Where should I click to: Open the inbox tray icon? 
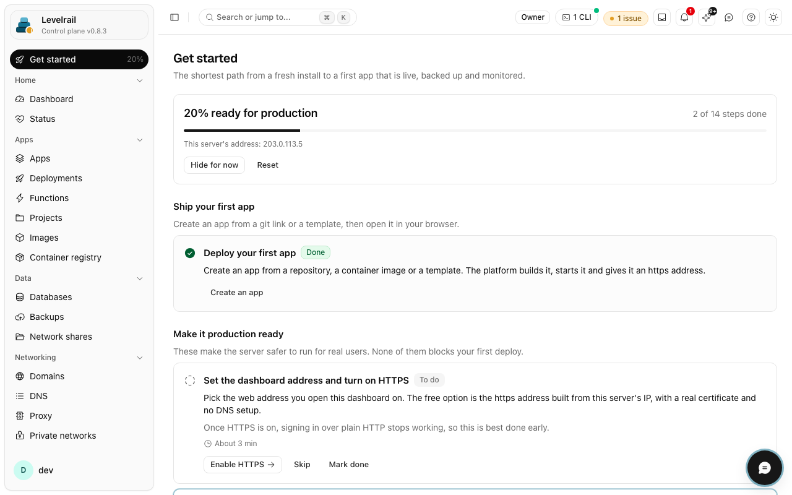(x=662, y=17)
